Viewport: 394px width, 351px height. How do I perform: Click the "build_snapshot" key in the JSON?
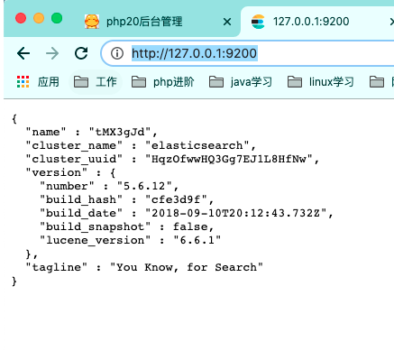96,226
